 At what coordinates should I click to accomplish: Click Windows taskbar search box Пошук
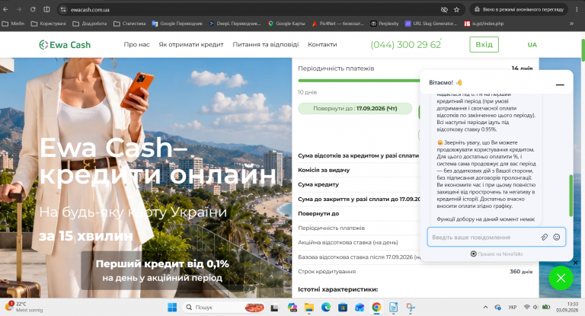click(x=224, y=308)
